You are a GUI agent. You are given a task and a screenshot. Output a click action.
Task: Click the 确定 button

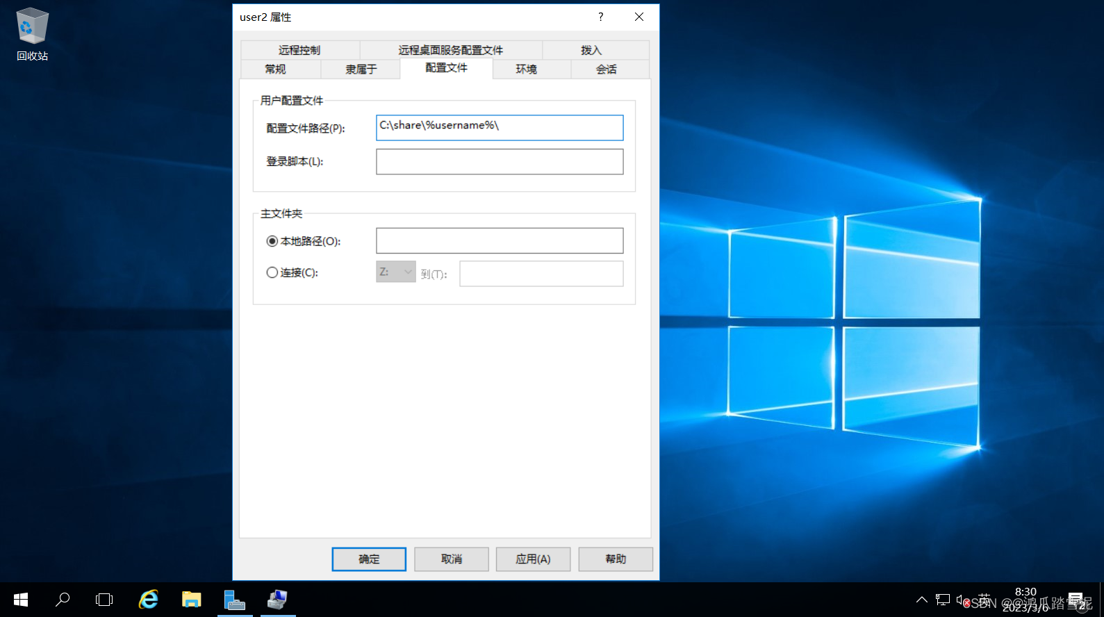click(x=369, y=559)
